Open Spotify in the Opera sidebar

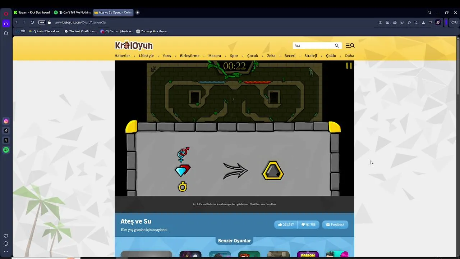click(x=6, y=150)
